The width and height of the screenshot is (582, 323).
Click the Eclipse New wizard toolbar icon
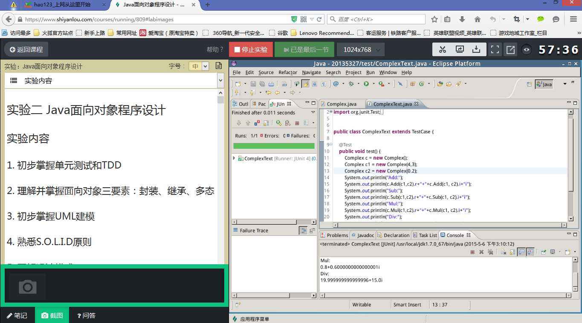coord(238,84)
